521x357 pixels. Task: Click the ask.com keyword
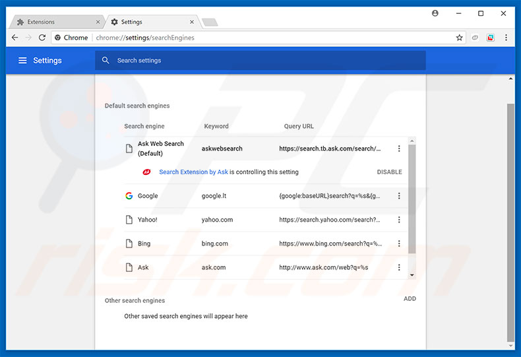coord(213,267)
